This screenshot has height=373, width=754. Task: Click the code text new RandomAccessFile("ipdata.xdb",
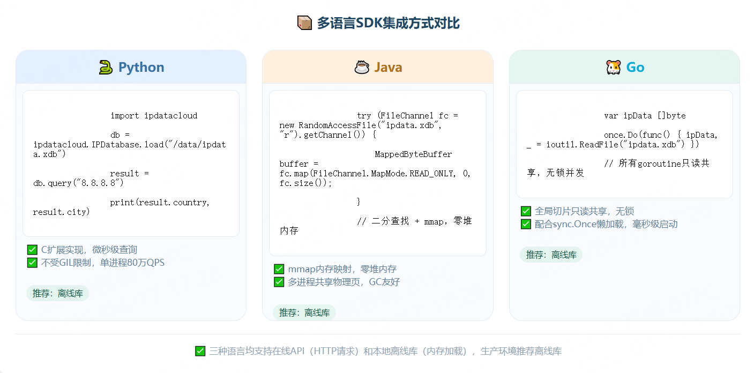click(360, 125)
